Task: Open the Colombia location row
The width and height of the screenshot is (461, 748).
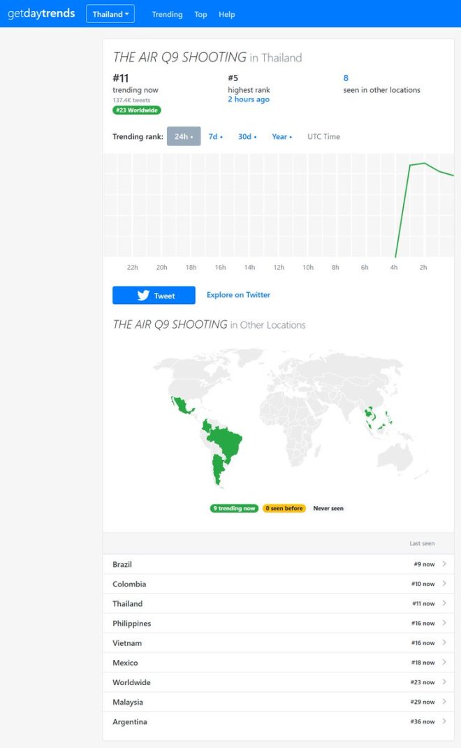Action: coord(279,584)
